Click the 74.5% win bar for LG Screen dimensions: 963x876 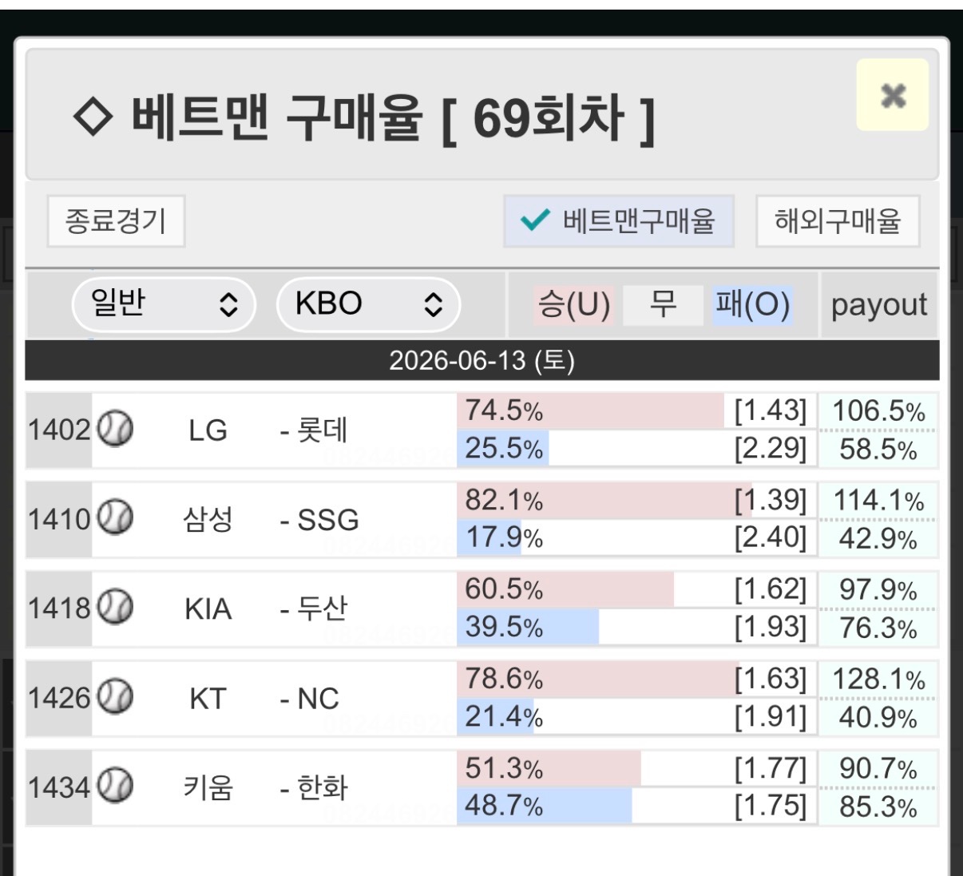click(590, 410)
